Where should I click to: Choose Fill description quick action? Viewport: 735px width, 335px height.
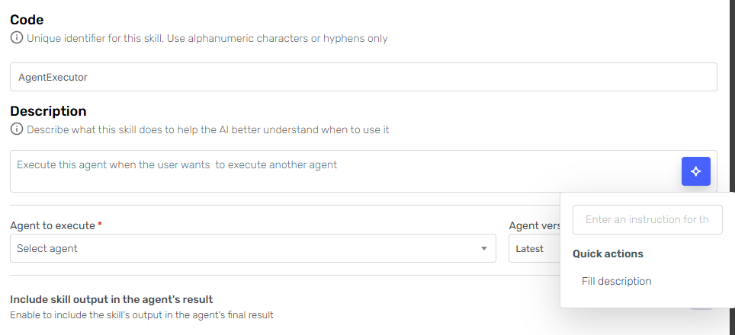(x=616, y=281)
